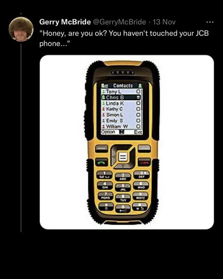This screenshot has height=279, width=223.
Task: Select the highlighted Chris B contact row
Action: pos(121,97)
